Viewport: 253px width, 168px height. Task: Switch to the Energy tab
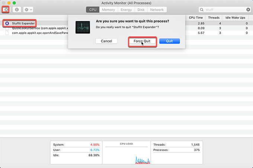tap(126, 10)
